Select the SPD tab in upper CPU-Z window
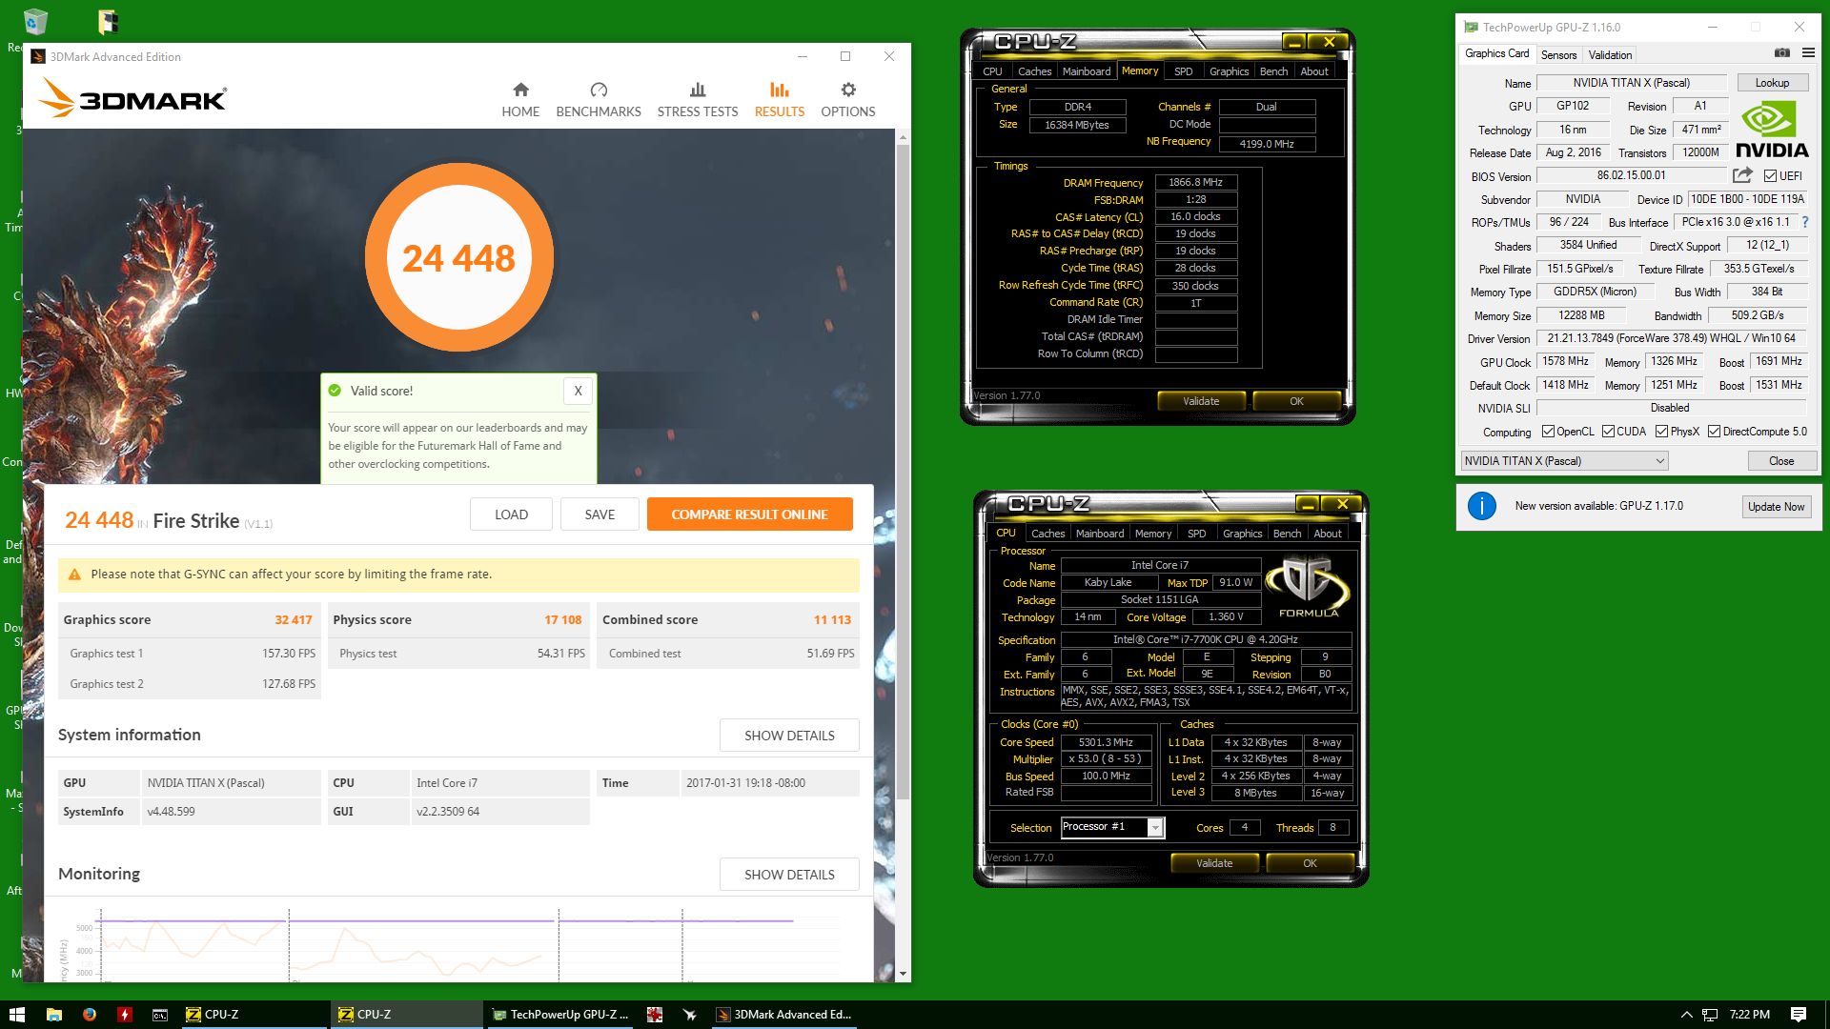The width and height of the screenshot is (1830, 1029). [x=1183, y=71]
